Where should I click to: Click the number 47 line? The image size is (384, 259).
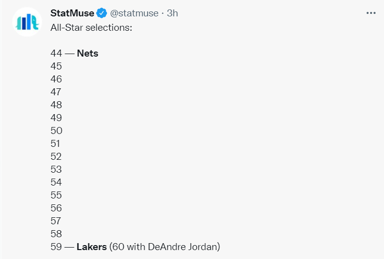pyautogui.click(x=56, y=92)
